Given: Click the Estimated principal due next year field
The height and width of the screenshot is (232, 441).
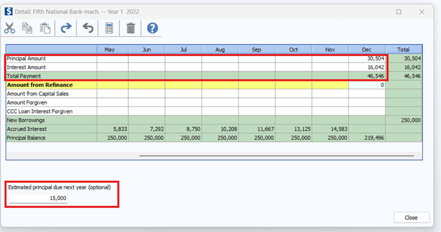Looking at the screenshot, I should tap(38, 198).
